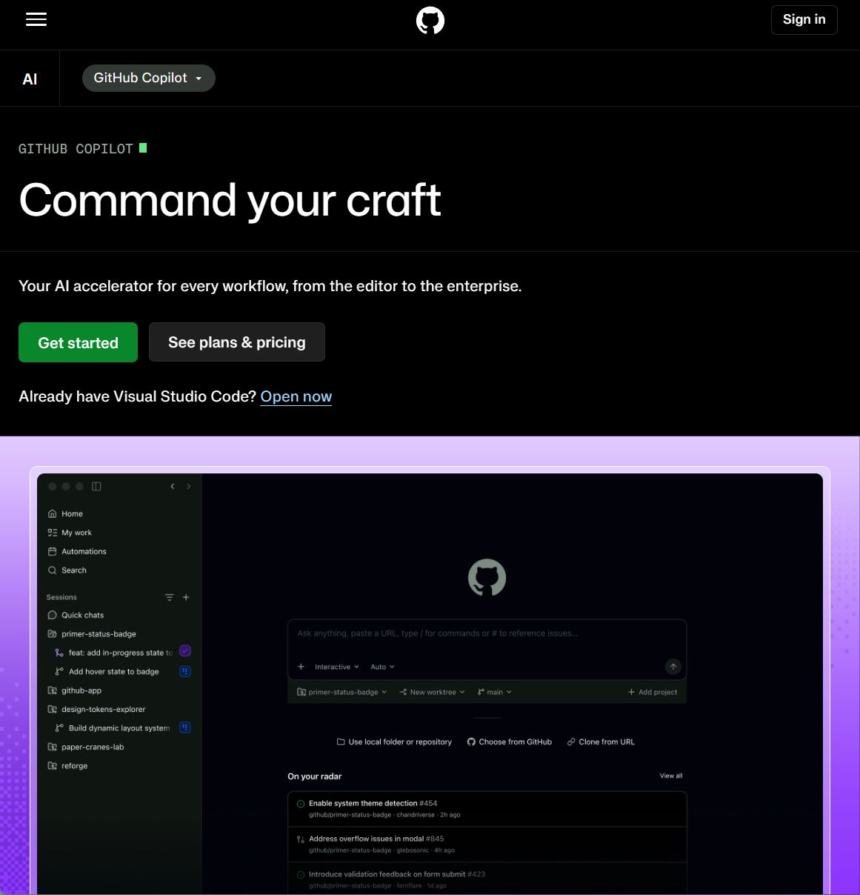Screen dimensions: 860x895
Task: Click the purple checkmark status badge
Action: point(185,651)
